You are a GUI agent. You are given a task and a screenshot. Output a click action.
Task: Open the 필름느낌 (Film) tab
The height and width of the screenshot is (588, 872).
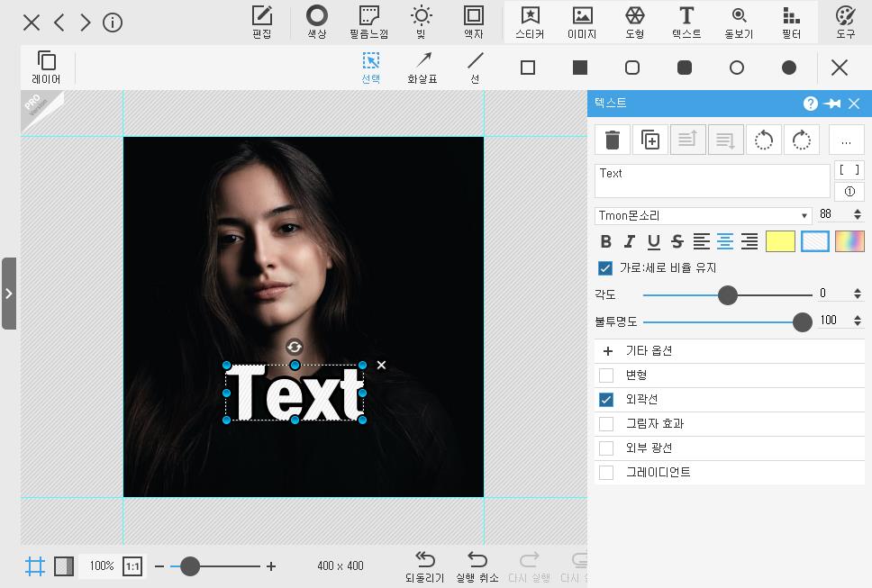click(x=368, y=23)
